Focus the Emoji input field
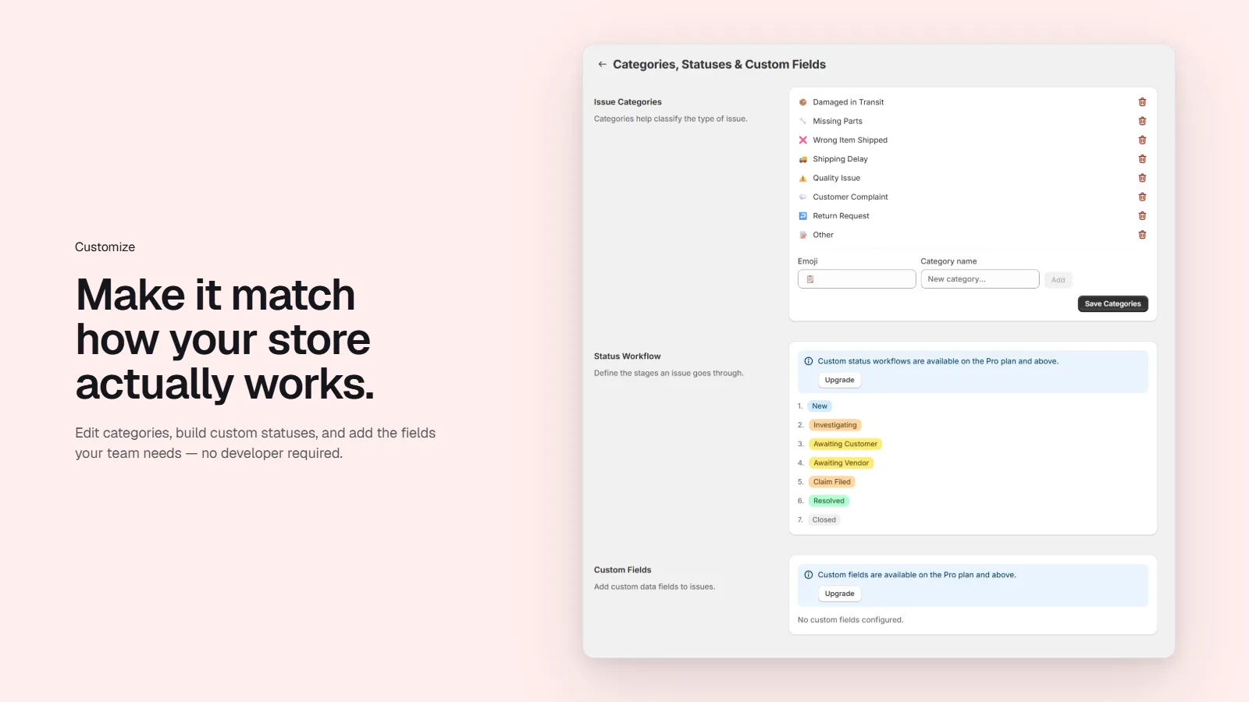The width and height of the screenshot is (1249, 702). tap(856, 279)
